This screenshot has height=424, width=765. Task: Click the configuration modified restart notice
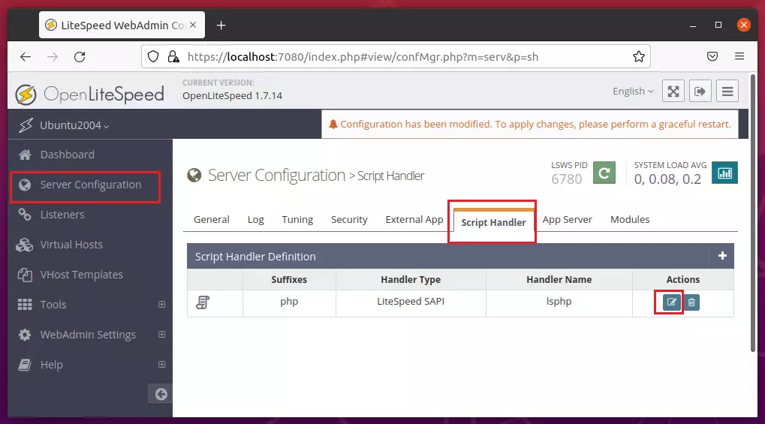point(530,124)
